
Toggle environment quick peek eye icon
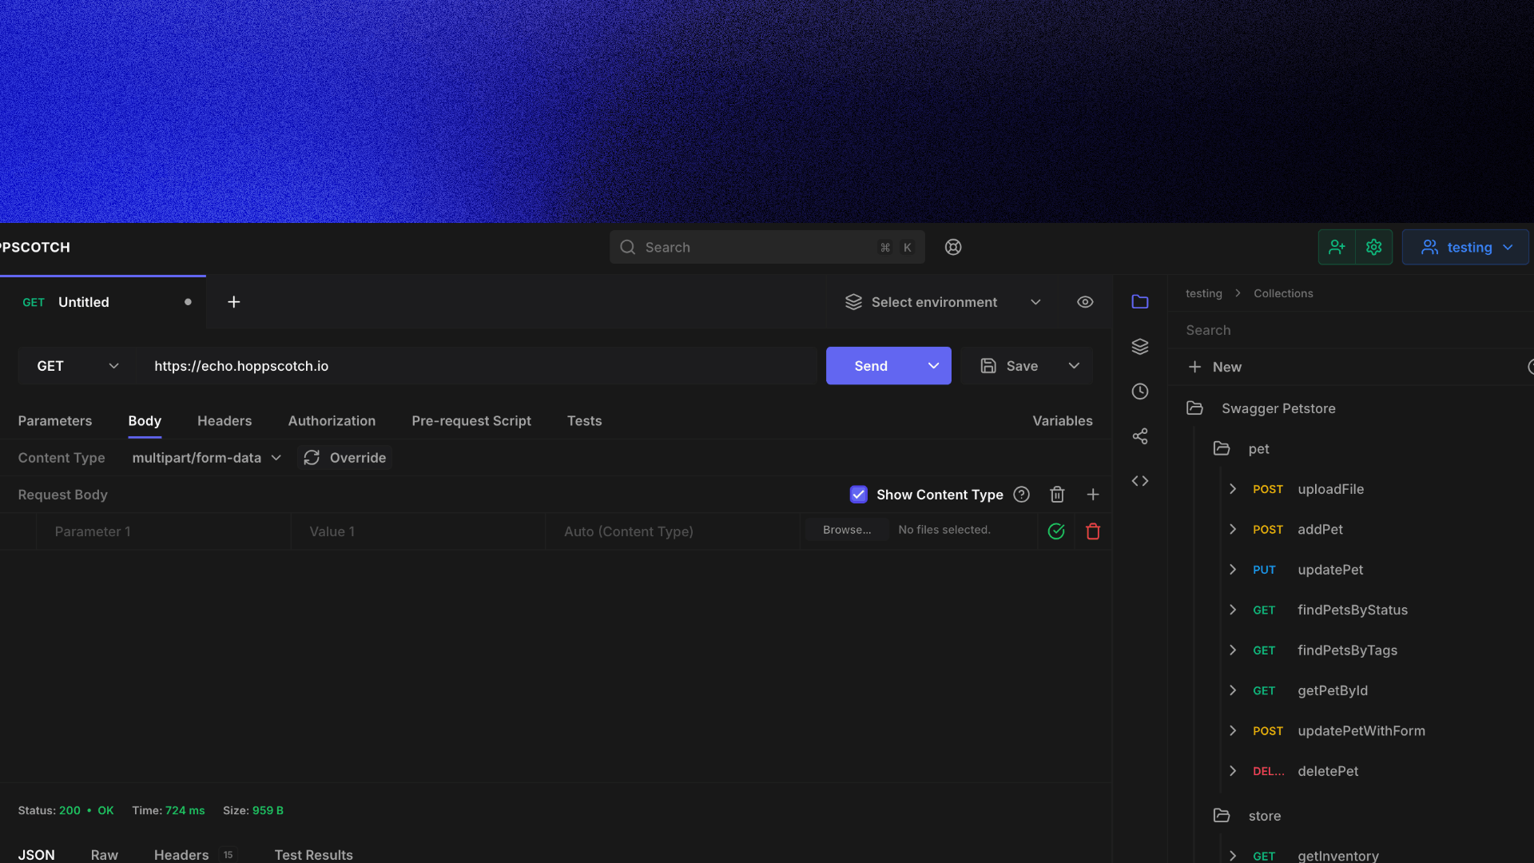[1085, 301]
